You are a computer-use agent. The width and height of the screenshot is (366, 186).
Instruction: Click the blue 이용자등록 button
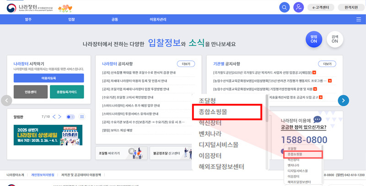[x=49, y=78]
